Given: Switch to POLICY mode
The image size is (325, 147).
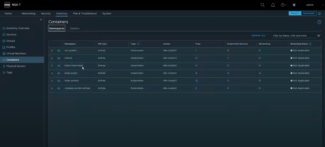Looking at the screenshot, I should [295, 13].
